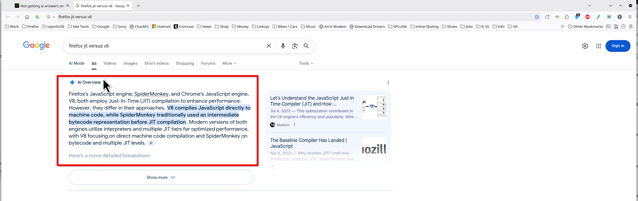Screen dimensions: 638x201
Task: Switch to 'Not getting ai answers' browser tab
Action: [x=42, y=6]
